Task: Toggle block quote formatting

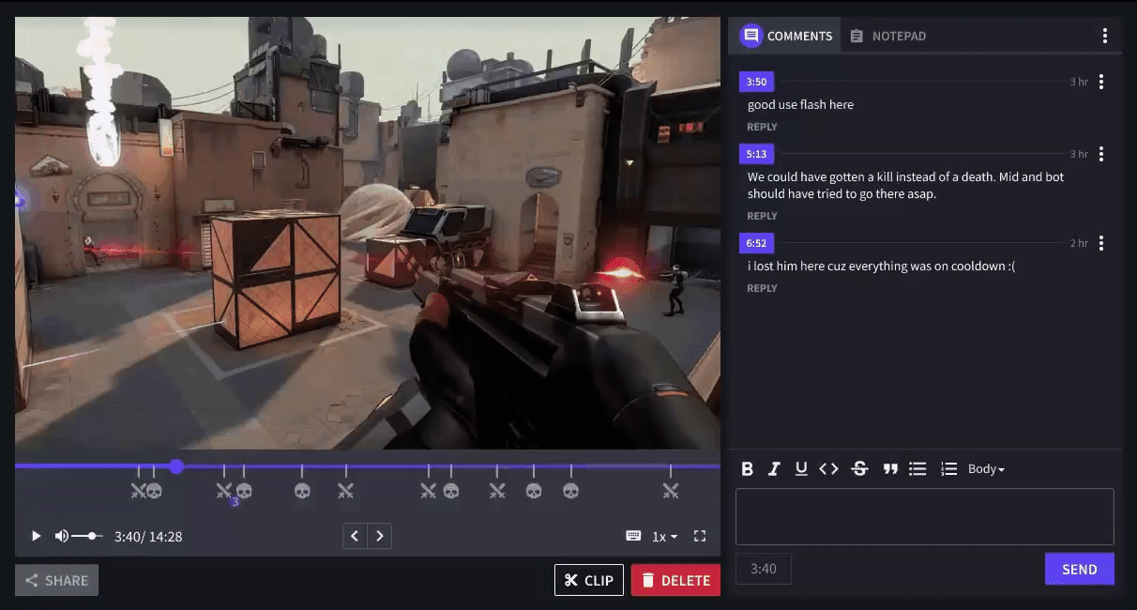Action: click(890, 469)
